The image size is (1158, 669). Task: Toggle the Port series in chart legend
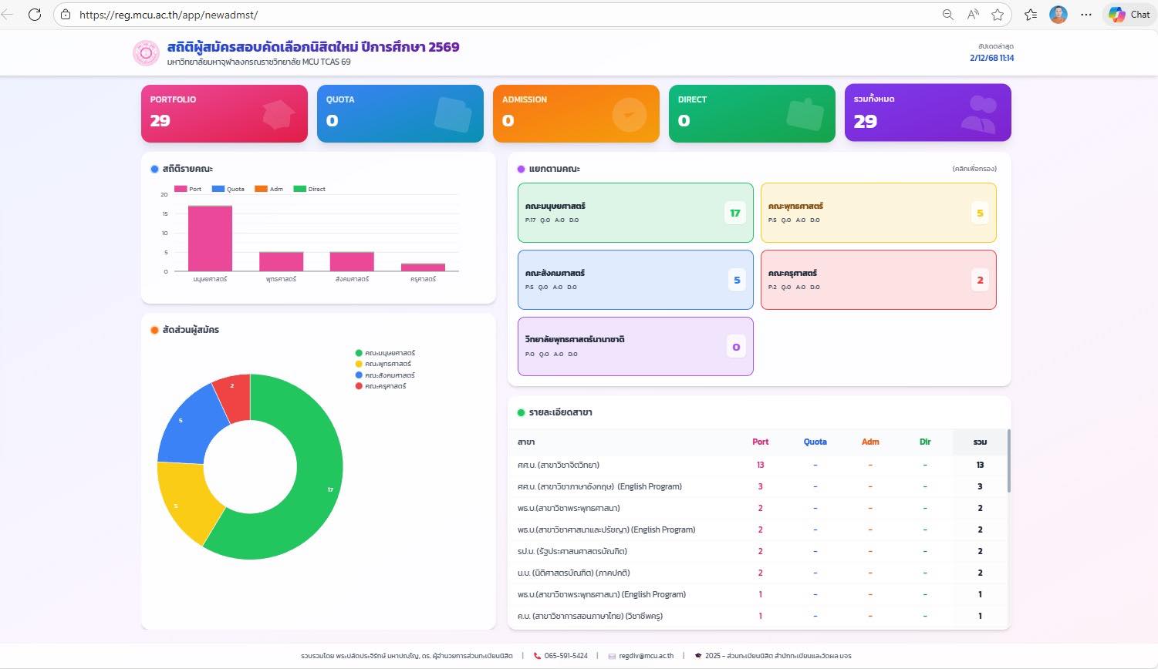tap(187, 189)
